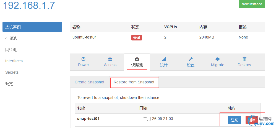The width and height of the screenshot is (276, 128).
Task: Switch to Create Snapshot tab
Action: pyautogui.click(x=89, y=82)
